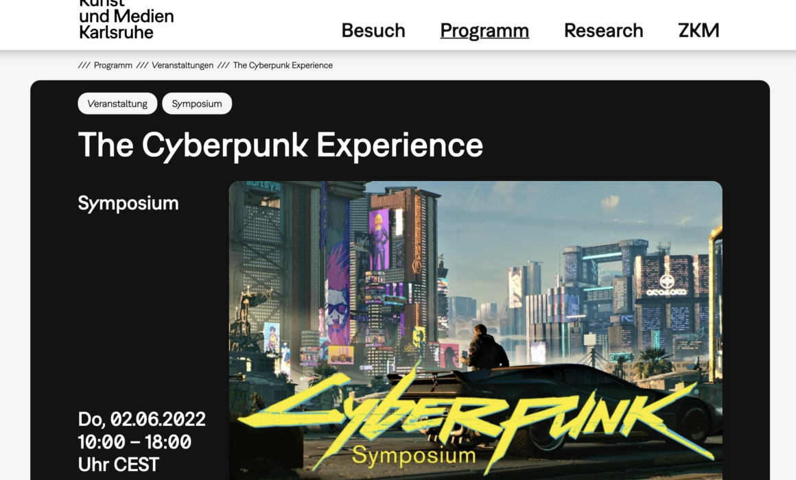Click the Veranstaltung tag pill
The height and width of the screenshot is (480, 796).
117,104
